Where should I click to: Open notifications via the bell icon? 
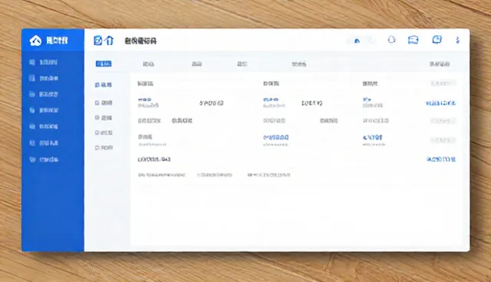tap(391, 40)
